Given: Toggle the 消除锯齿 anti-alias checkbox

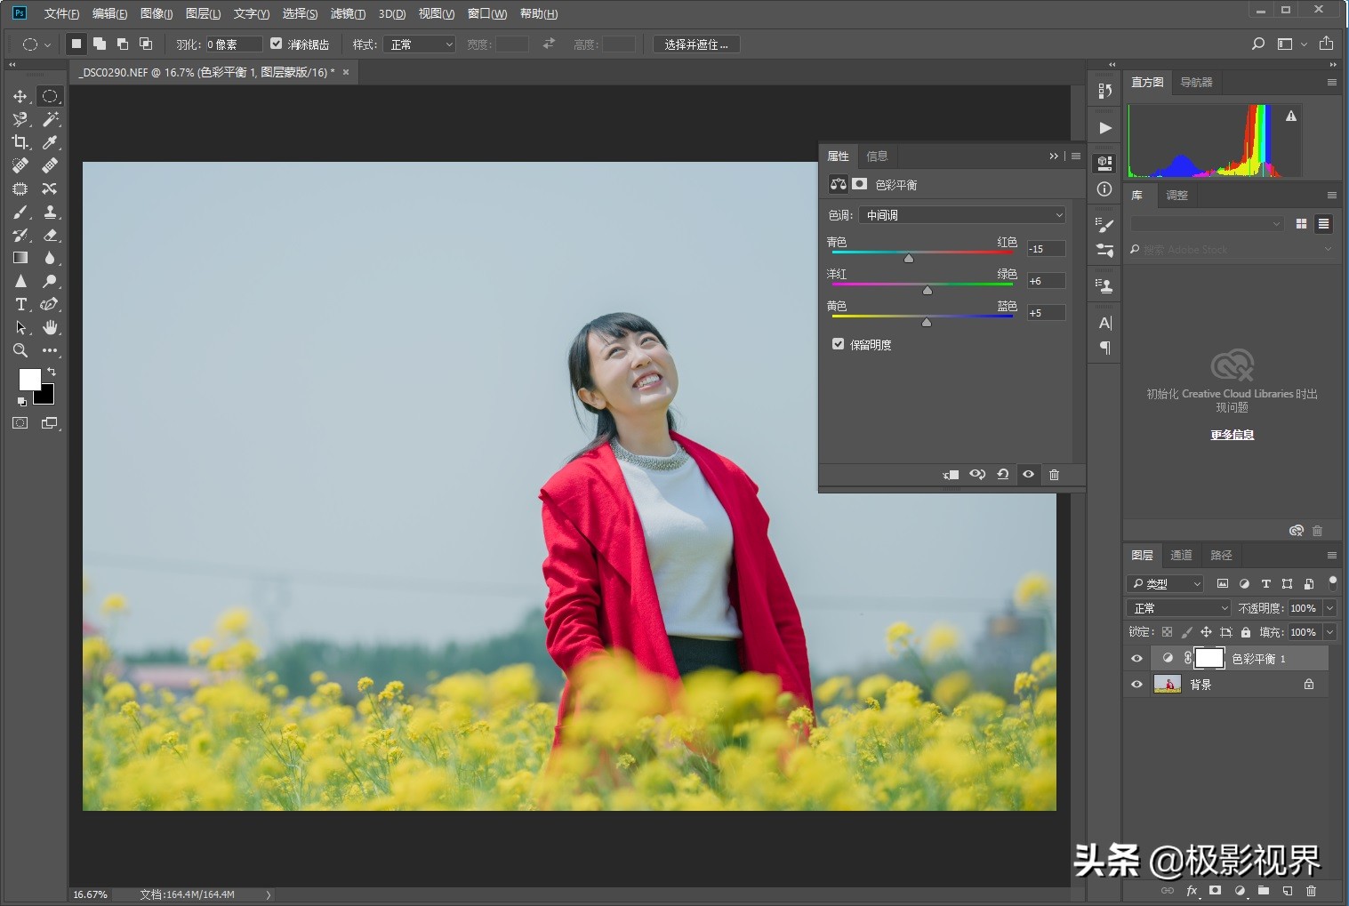Looking at the screenshot, I should click(x=277, y=44).
